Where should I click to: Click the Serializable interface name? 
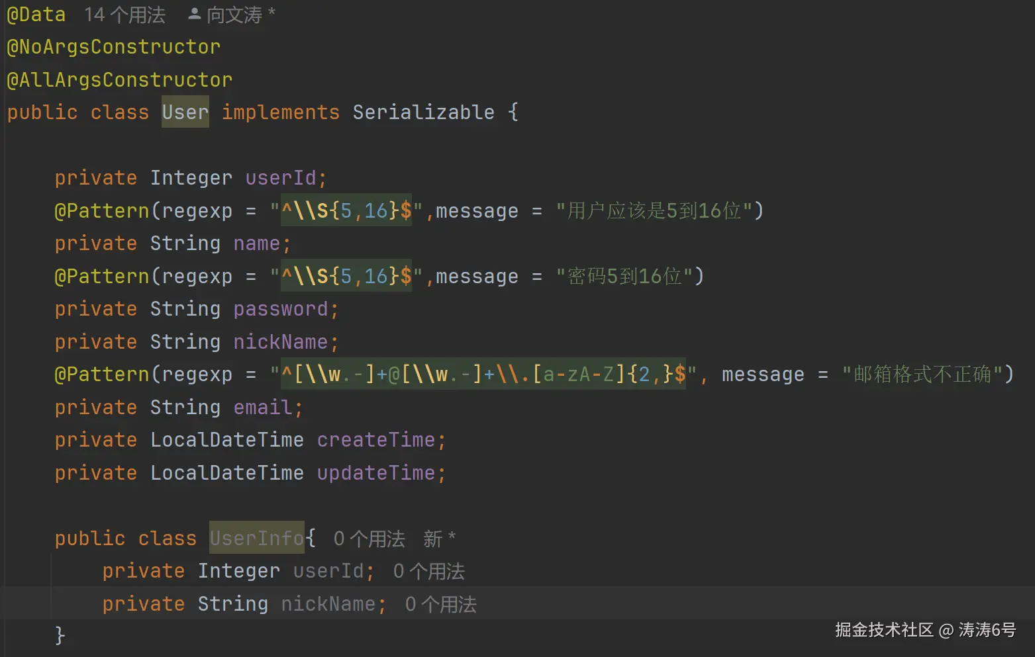pyautogui.click(x=423, y=112)
